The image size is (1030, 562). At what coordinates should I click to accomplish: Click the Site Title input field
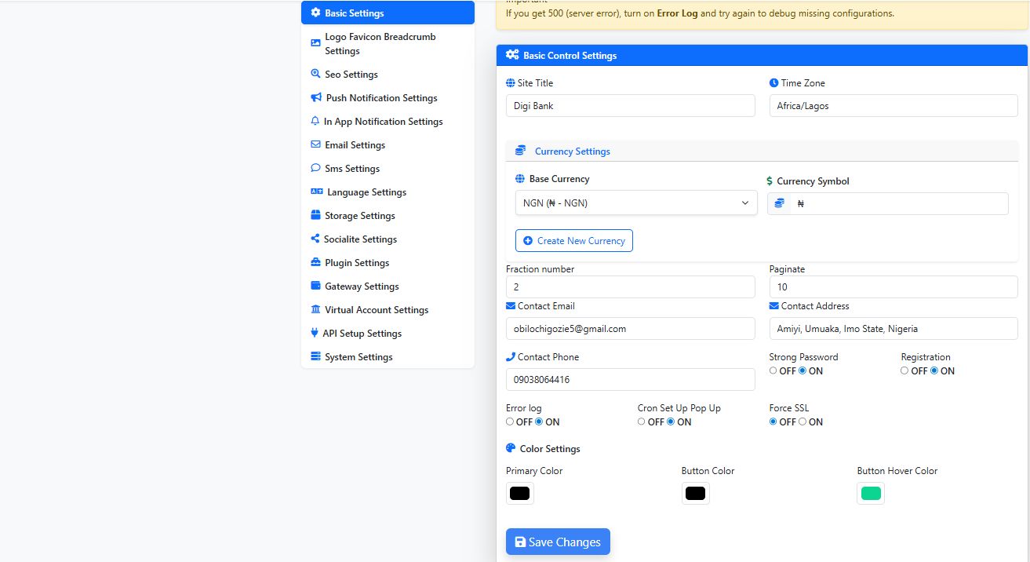point(630,106)
